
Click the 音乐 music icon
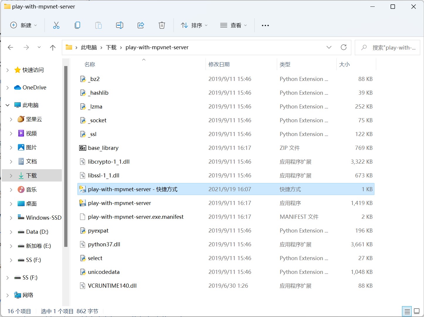(x=21, y=190)
